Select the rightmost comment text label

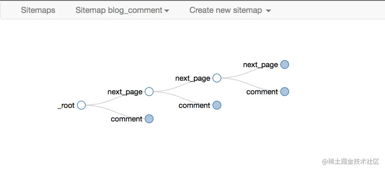pos(262,92)
